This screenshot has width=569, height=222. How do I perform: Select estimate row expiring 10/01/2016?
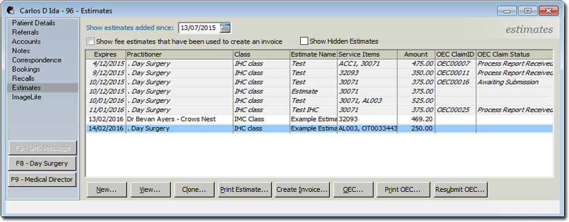319,101
